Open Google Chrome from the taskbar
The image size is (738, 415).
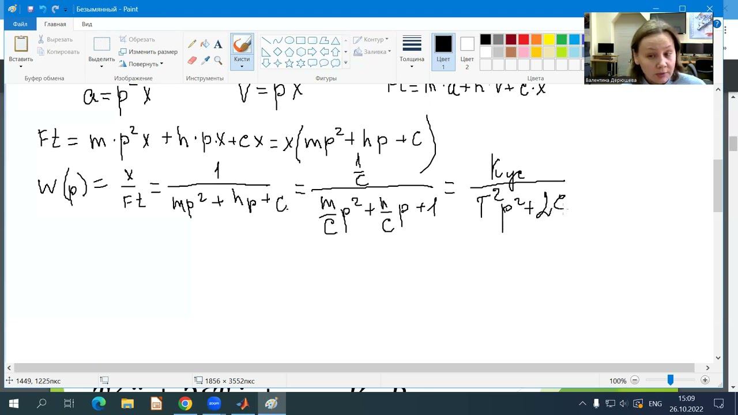[185, 403]
